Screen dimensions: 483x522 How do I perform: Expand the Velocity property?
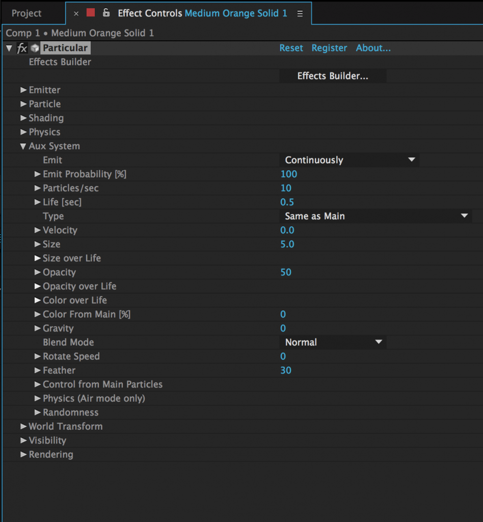[37, 230]
